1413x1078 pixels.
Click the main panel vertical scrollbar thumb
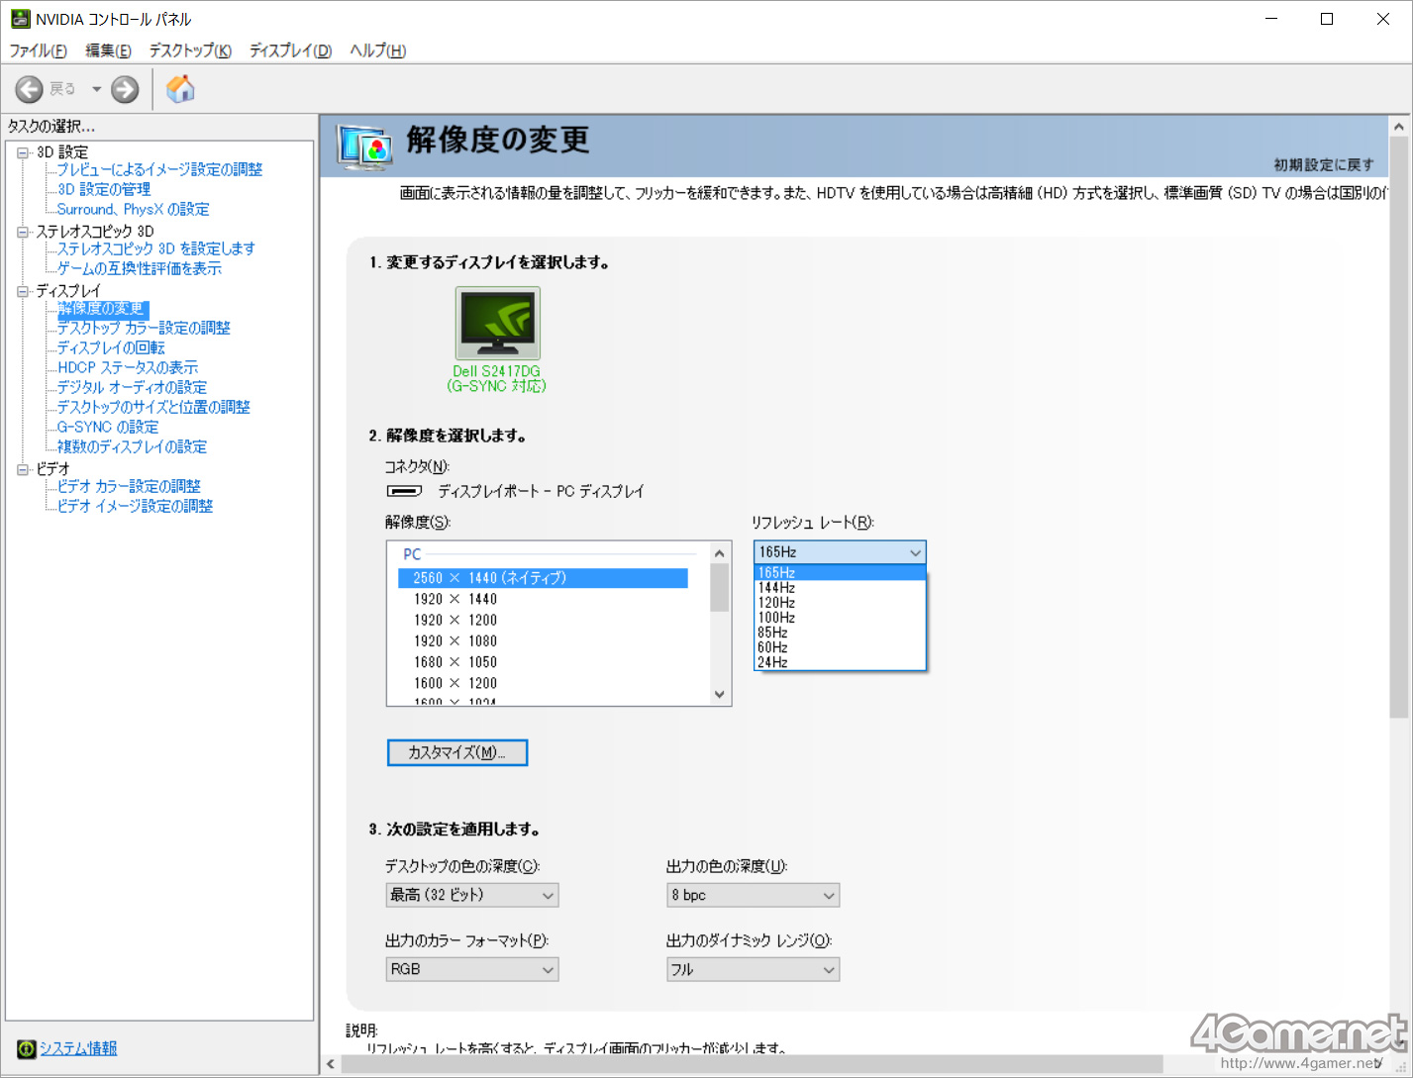(1399, 428)
